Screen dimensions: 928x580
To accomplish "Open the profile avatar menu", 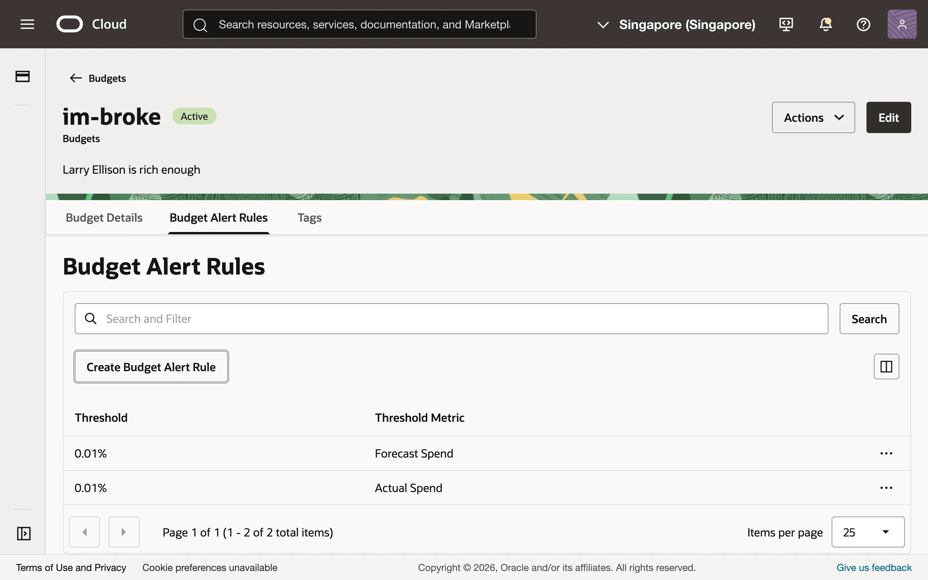I will [x=902, y=24].
